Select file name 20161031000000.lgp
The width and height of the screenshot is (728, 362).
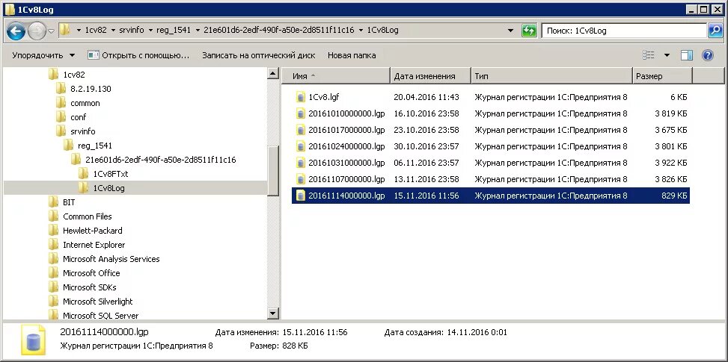click(347, 163)
